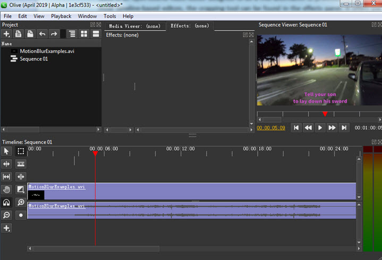Click the timeline Zoom Out icon

[7, 215]
